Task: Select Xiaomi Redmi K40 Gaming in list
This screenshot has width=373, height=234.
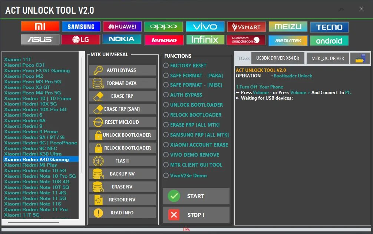Action: 41,160
